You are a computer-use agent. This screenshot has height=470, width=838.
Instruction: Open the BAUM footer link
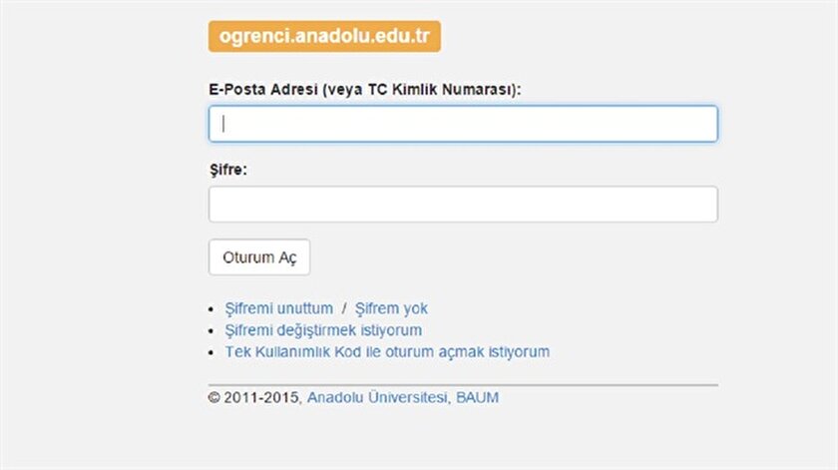pos(477,397)
